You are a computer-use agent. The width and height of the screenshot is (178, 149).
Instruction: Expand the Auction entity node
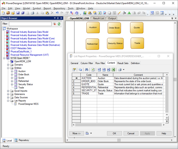[x=12, y=71]
